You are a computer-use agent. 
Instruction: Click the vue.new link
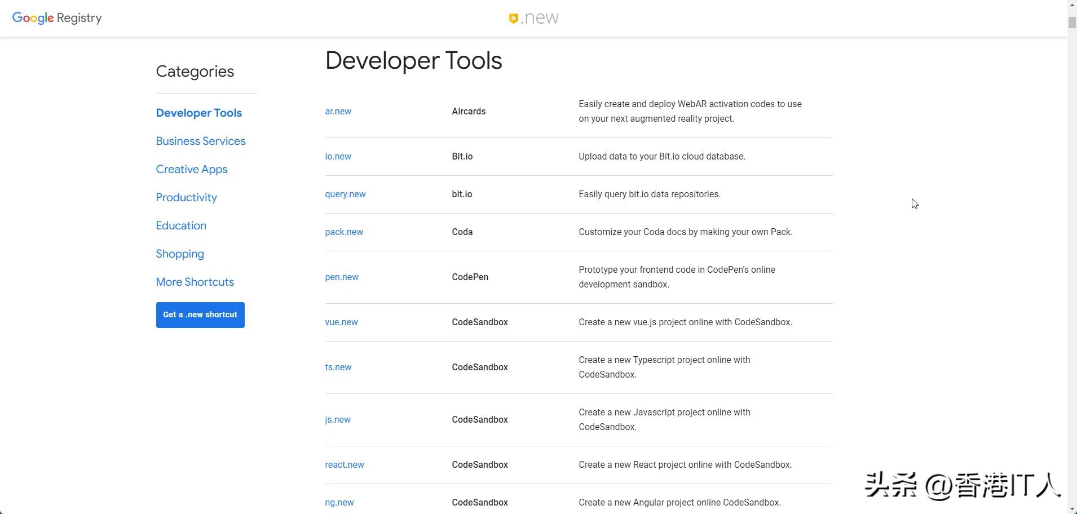(x=341, y=322)
